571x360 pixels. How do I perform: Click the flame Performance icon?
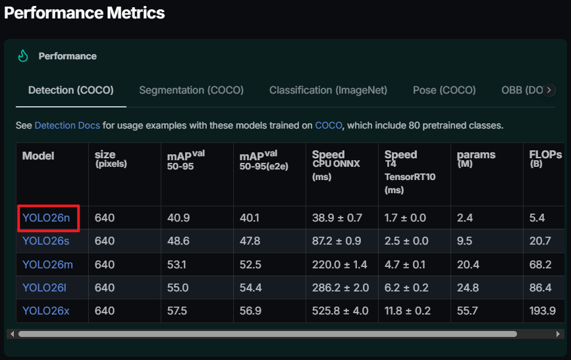click(x=23, y=56)
